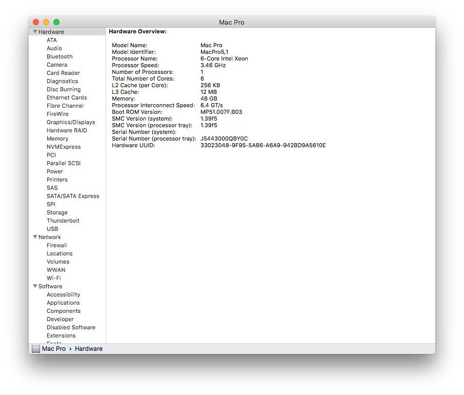This screenshot has height=395, width=464.
Task: Click the processor tray serial number J5443000QBY0C
Action: (224, 139)
